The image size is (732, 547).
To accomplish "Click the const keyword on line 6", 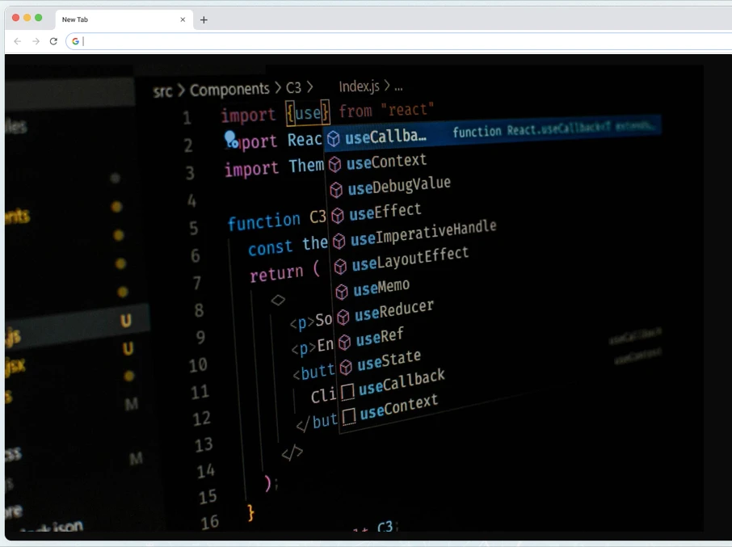I will pos(271,248).
